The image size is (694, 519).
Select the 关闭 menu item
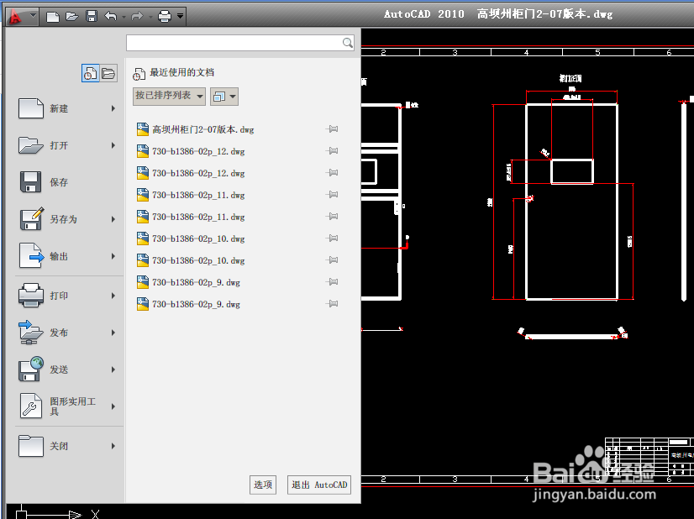[66, 446]
